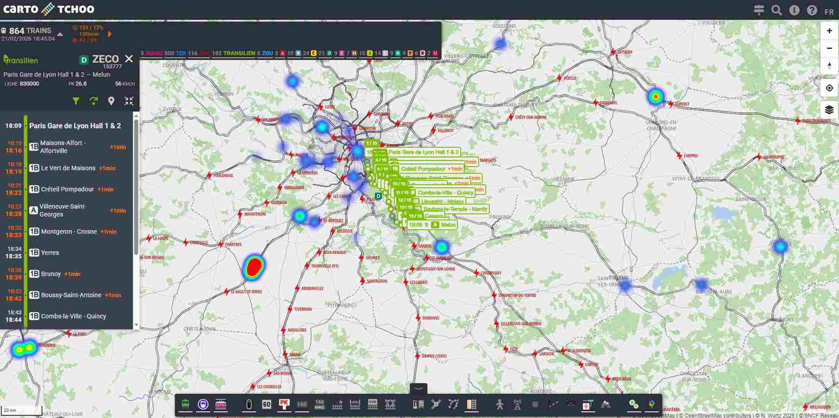
Task: Click the stop list vertical scrollbar
Action: click(x=136, y=185)
